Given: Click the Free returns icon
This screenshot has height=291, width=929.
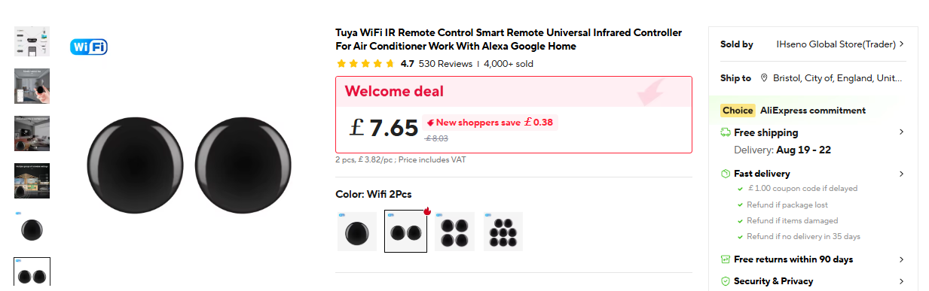Looking at the screenshot, I should pyautogui.click(x=726, y=259).
